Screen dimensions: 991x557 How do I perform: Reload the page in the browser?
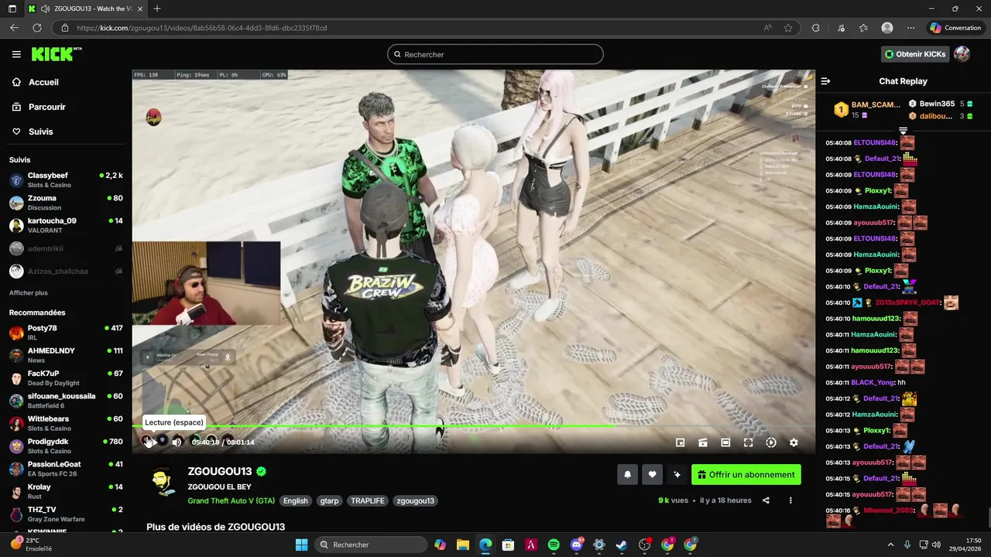(x=36, y=28)
